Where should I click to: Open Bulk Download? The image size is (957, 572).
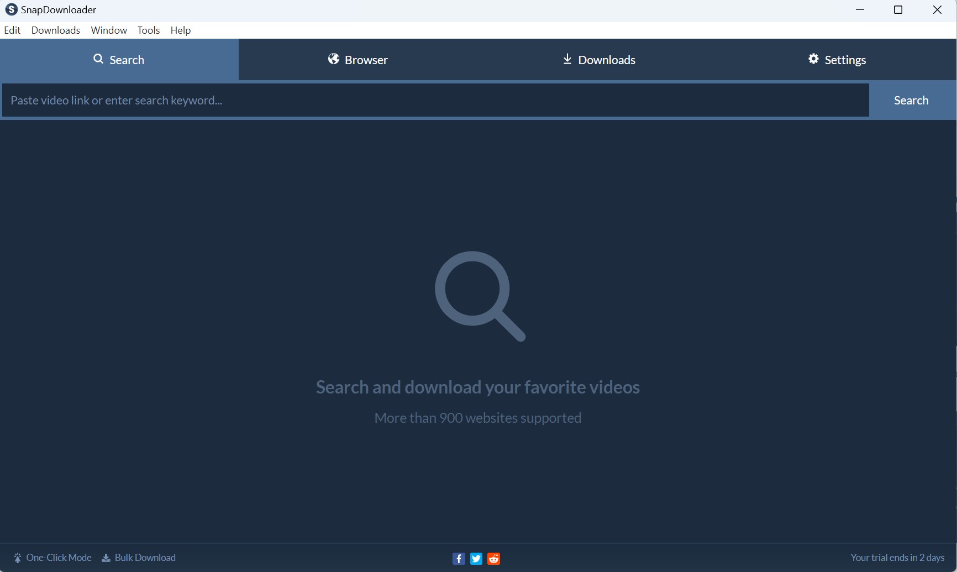click(x=139, y=558)
